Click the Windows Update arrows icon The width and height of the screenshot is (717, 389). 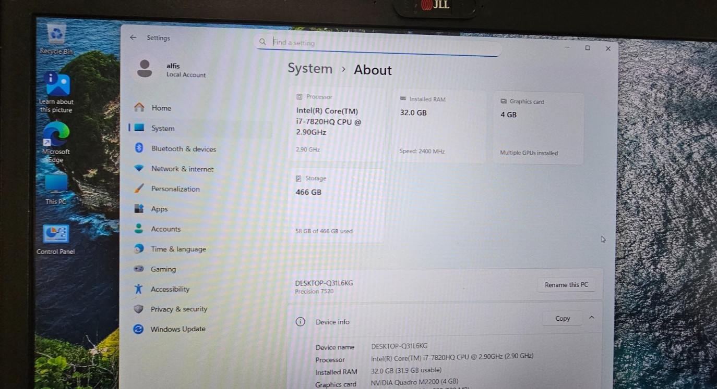tap(138, 329)
